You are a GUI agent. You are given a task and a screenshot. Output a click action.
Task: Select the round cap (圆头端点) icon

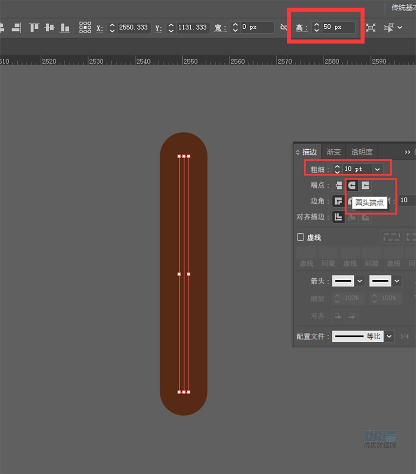352,185
